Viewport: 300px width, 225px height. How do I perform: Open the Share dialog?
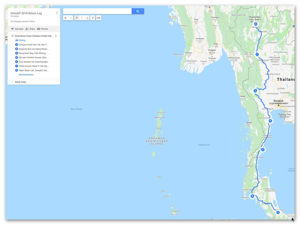pos(30,29)
